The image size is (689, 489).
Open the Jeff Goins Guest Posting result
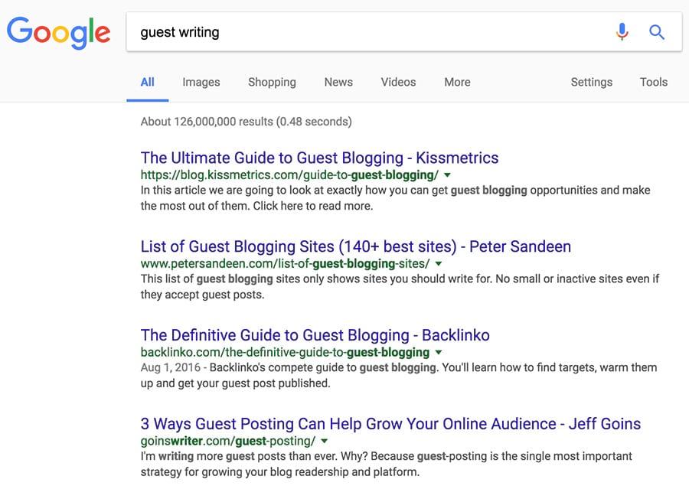pyautogui.click(x=390, y=424)
